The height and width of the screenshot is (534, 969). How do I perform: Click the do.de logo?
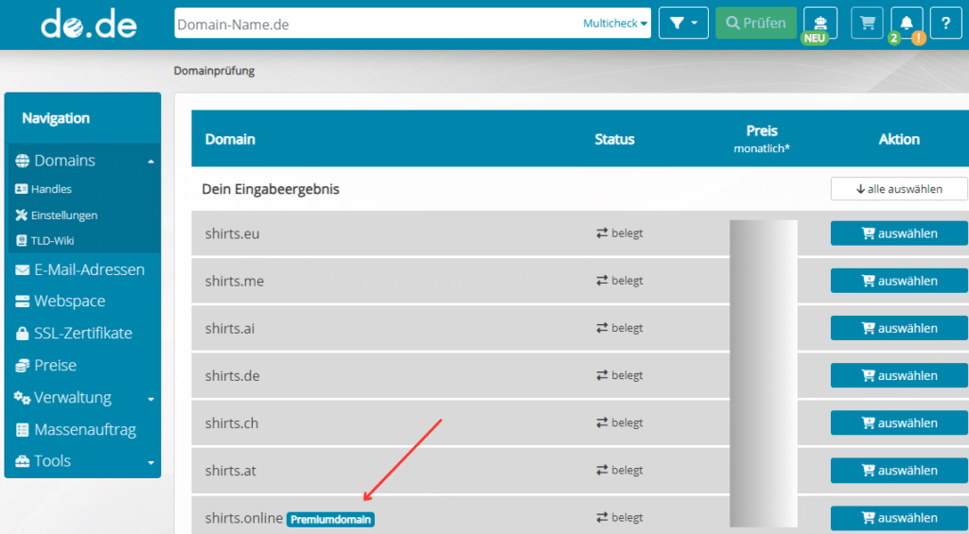tap(88, 24)
